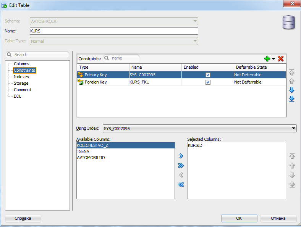301x227 pixels.
Task: Click the table Name field KURS
Action: [x=114, y=31]
